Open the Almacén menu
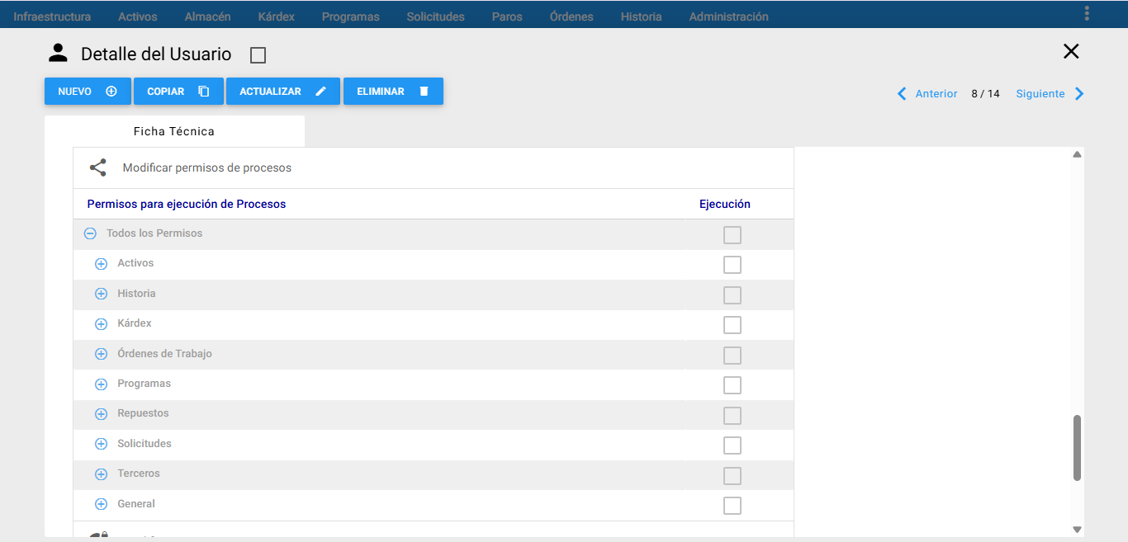The height and width of the screenshot is (542, 1128). (x=208, y=16)
